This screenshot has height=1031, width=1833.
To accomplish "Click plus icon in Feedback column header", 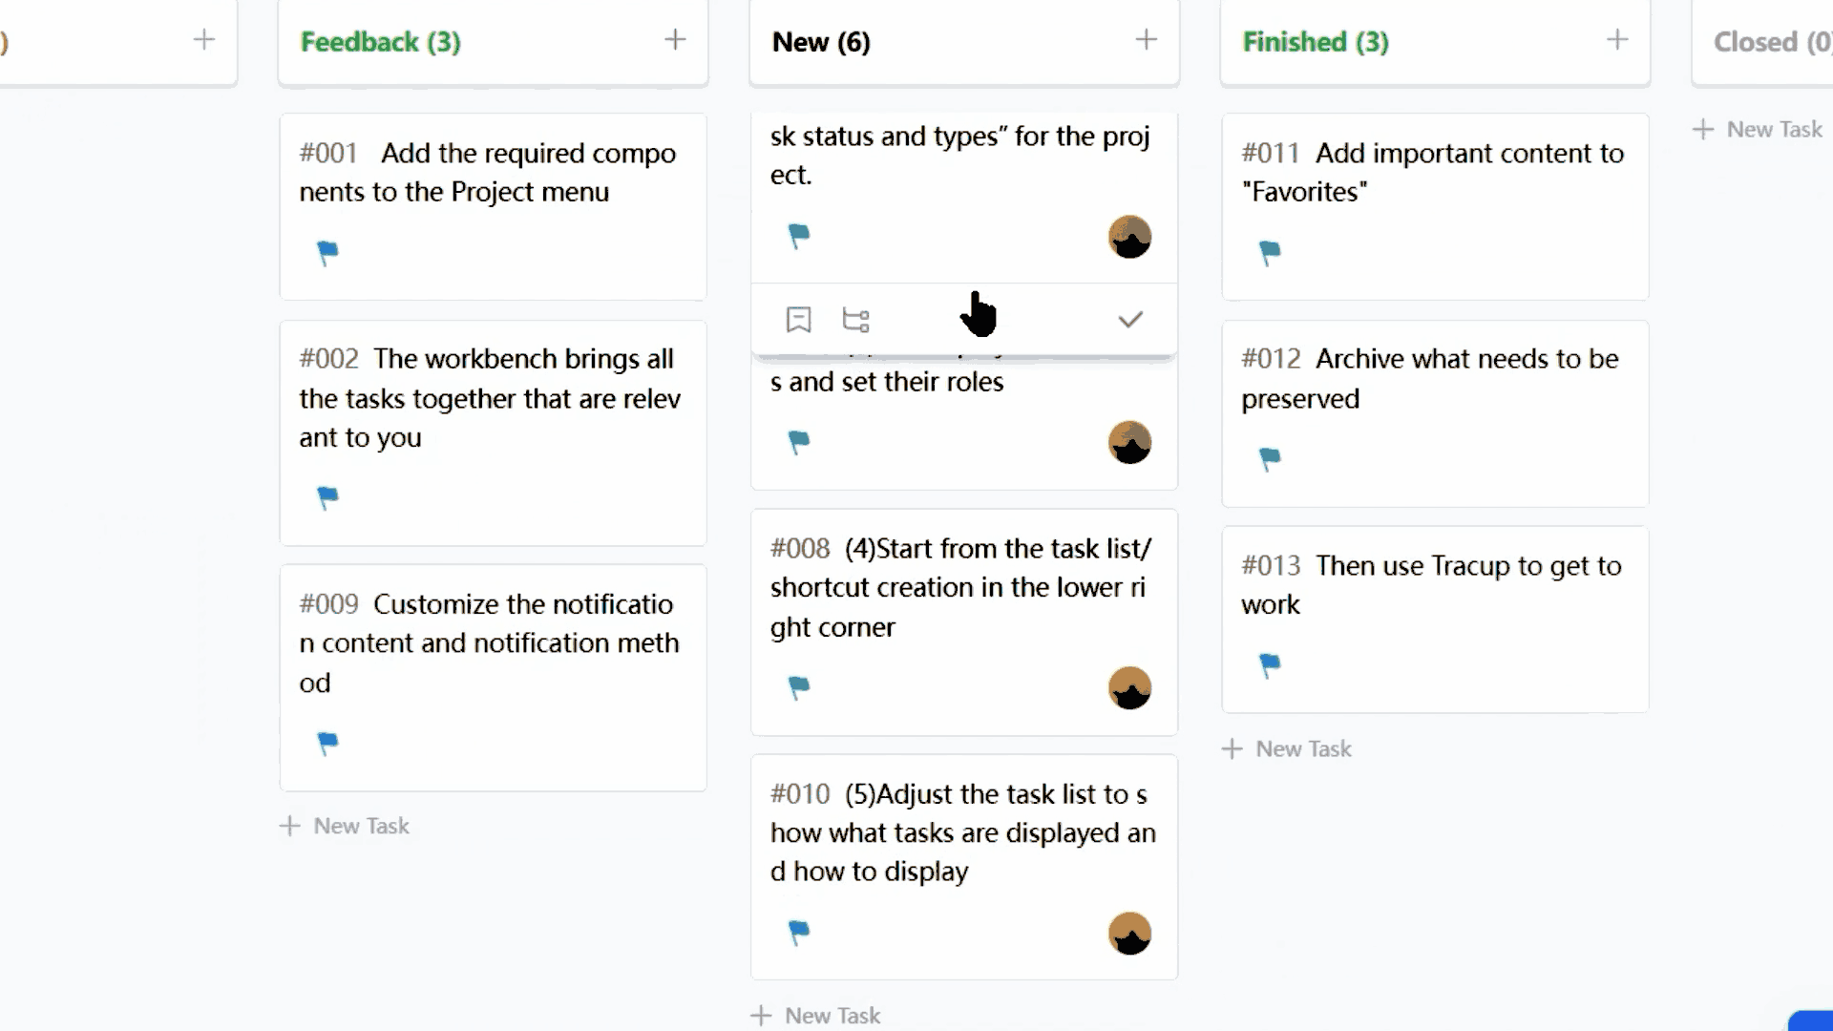I will click(675, 40).
